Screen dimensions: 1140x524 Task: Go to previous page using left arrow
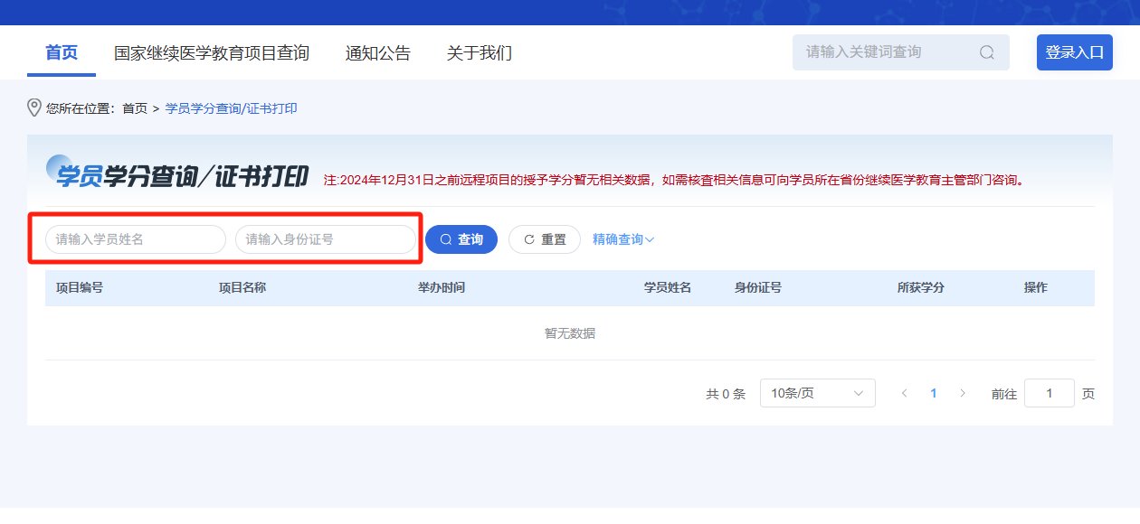[x=904, y=394]
